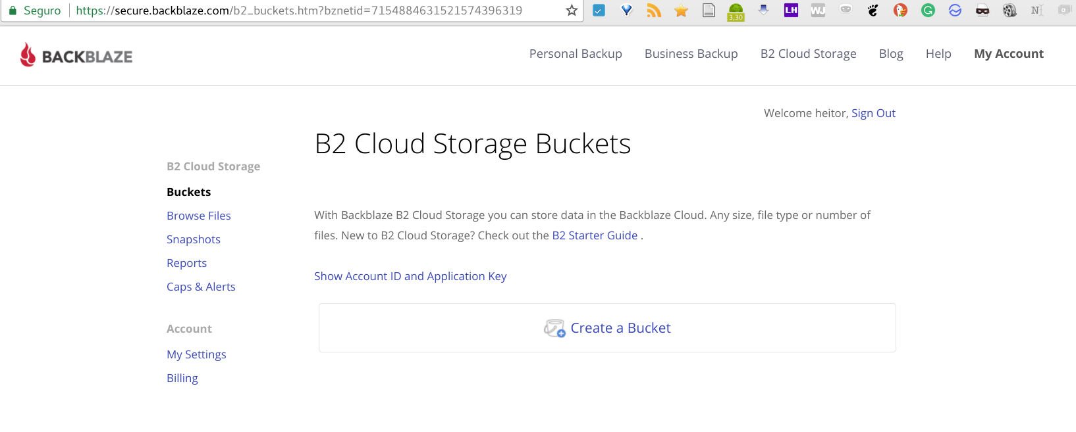1076x432 pixels.
Task: Click the incognito hat-and-glasses extension
Action: click(x=982, y=11)
